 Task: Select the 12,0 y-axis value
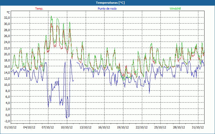(x=7, y=79)
